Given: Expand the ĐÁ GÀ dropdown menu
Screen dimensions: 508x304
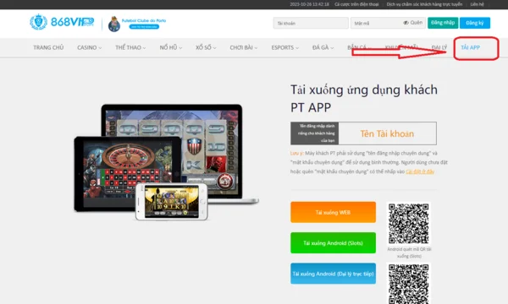Looking at the screenshot, I should (323, 47).
